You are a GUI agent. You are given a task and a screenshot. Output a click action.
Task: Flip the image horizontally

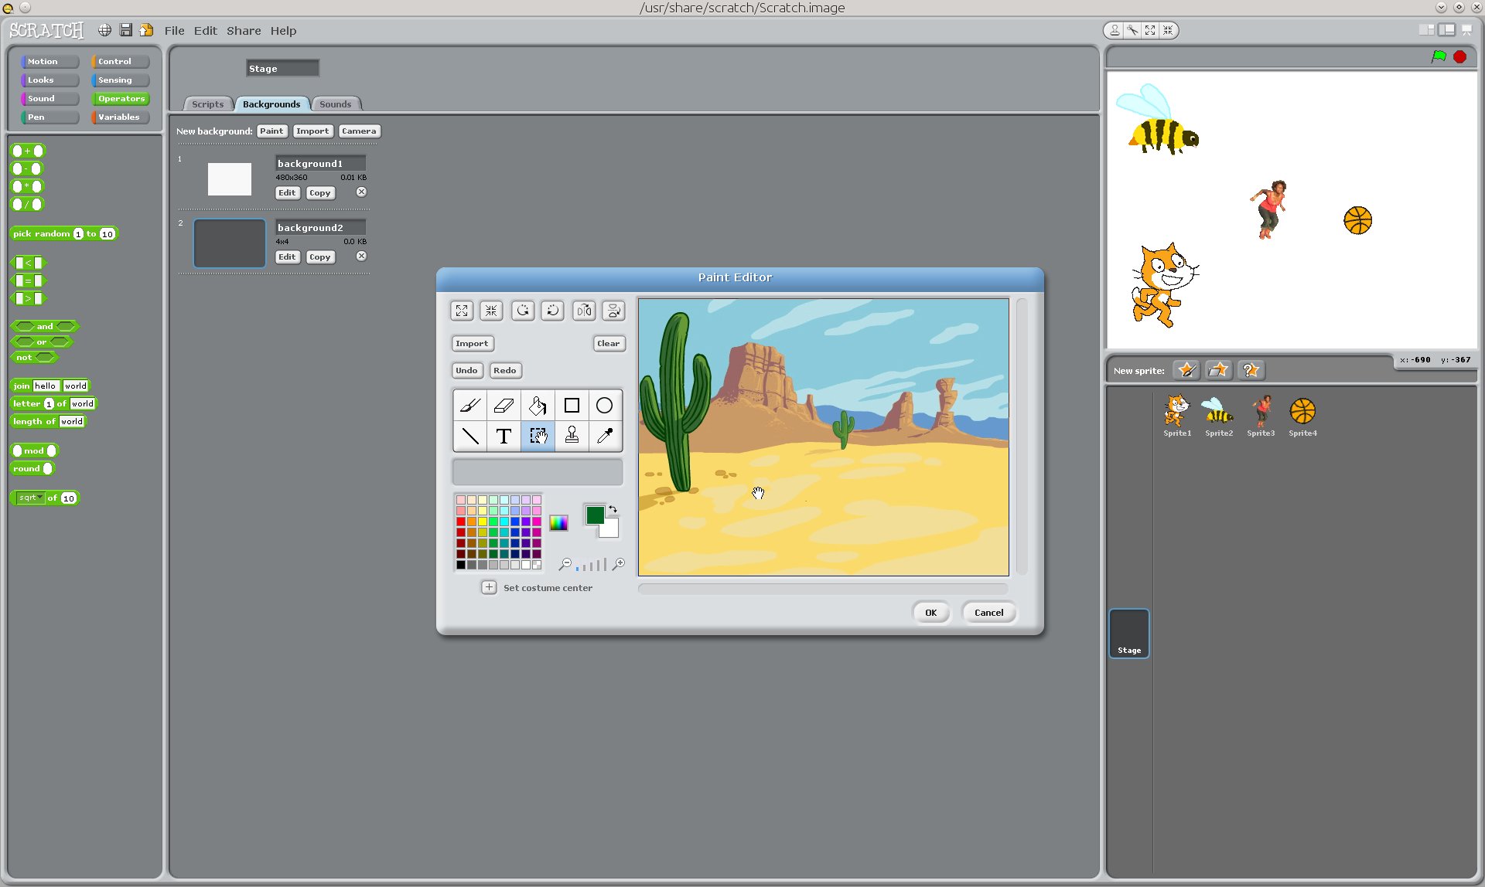click(x=584, y=311)
